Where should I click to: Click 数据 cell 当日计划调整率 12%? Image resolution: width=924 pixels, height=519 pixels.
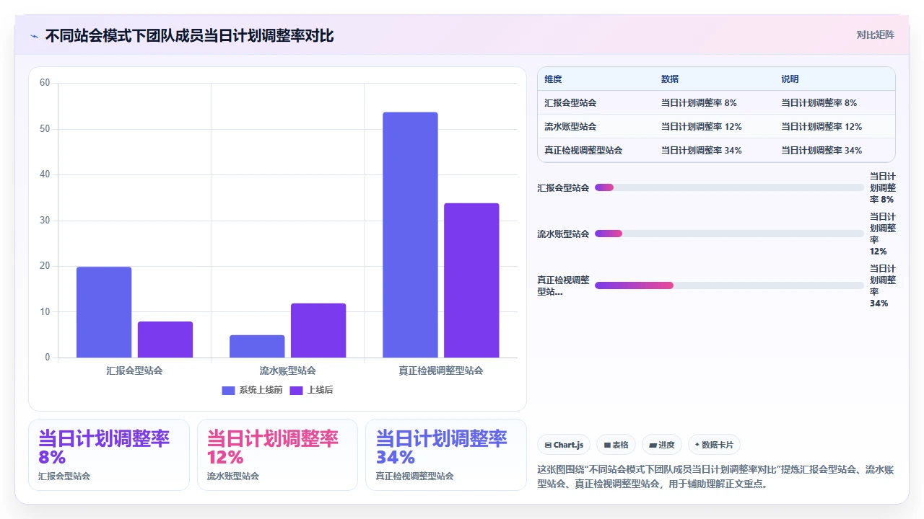pyautogui.click(x=702, y=127)
